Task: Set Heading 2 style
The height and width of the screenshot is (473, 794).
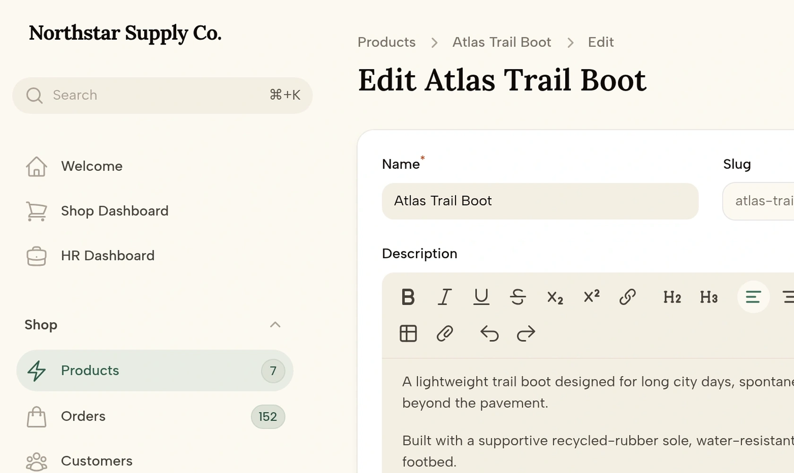Action: [672, 297]
